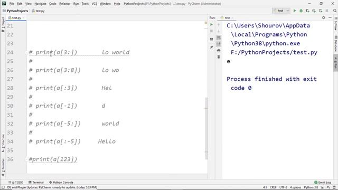Toggle soft-wrap in Run console
This screenshot has height=190, width=338.
219,37
